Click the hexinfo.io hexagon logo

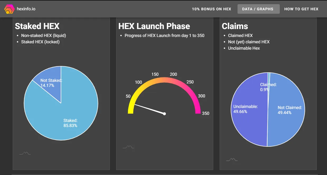click(9, 9)
